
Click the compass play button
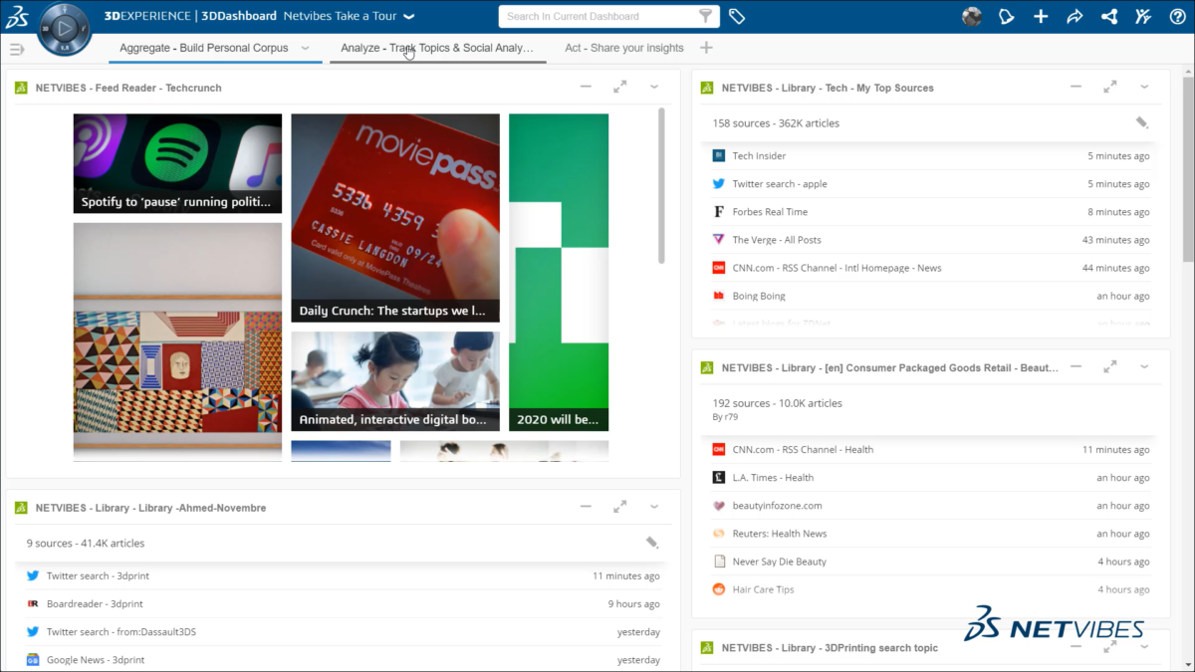(x=65, y=29)
